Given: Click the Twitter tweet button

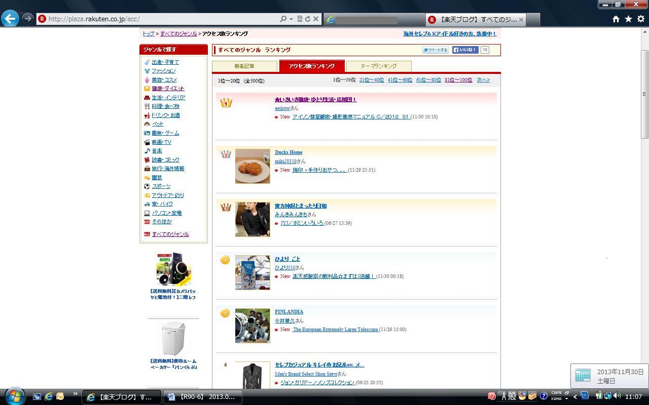Looking at the screenshot, I should [x=435, y=50].
